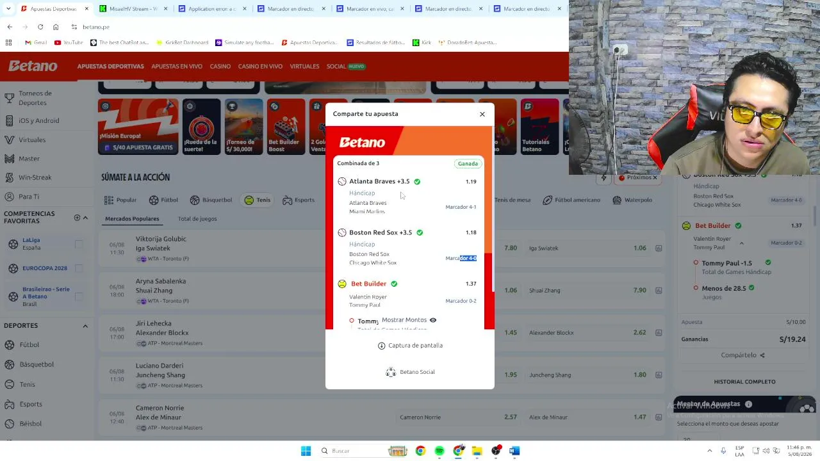Check the Brasileirao Serie A Betano checkbox

(79, 296)
